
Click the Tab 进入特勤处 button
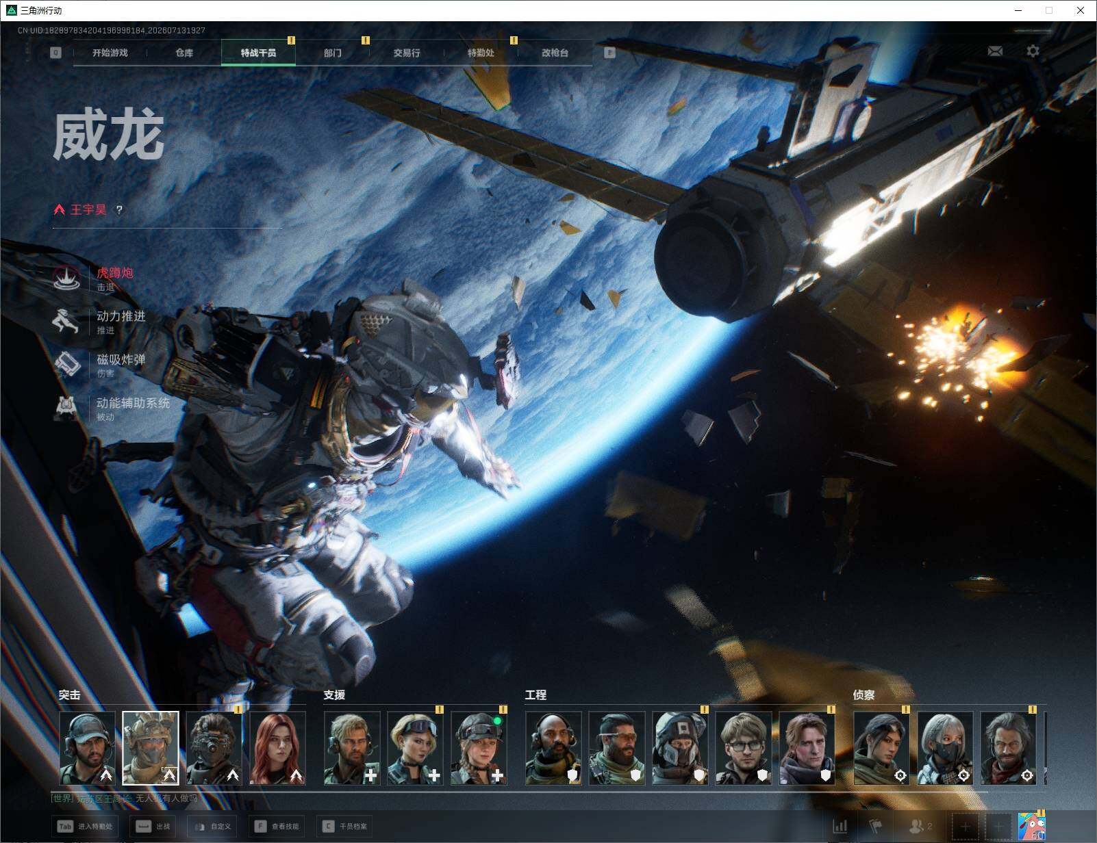(85, 826)
